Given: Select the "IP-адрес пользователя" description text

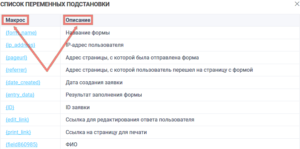Looking at the screenshot, I should 95,45.
